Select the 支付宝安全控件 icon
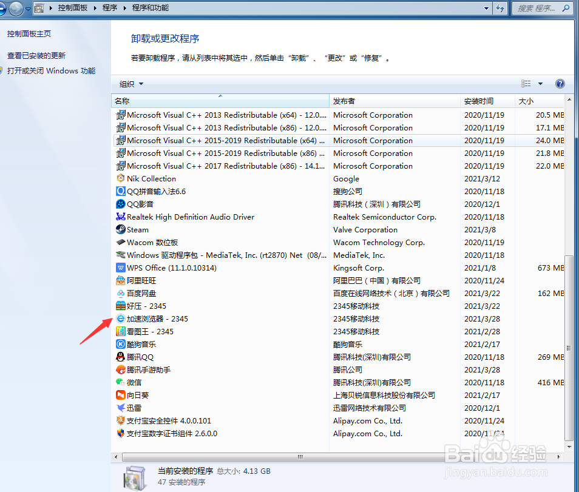 tap(120, 421)
